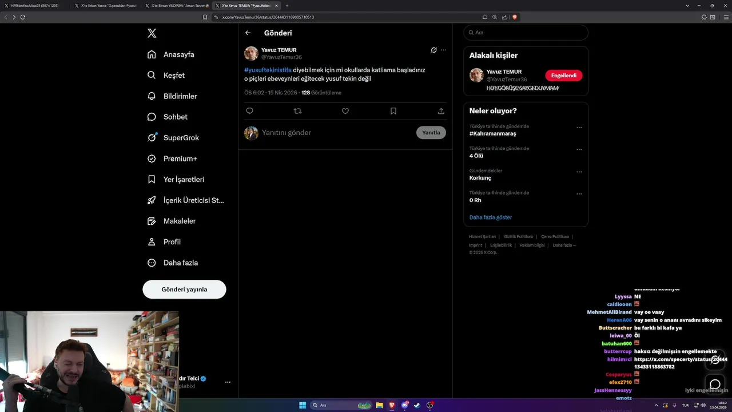Open the Korkunç trending topic
This screenshot has width=732, height=412.
pos(480,178)
